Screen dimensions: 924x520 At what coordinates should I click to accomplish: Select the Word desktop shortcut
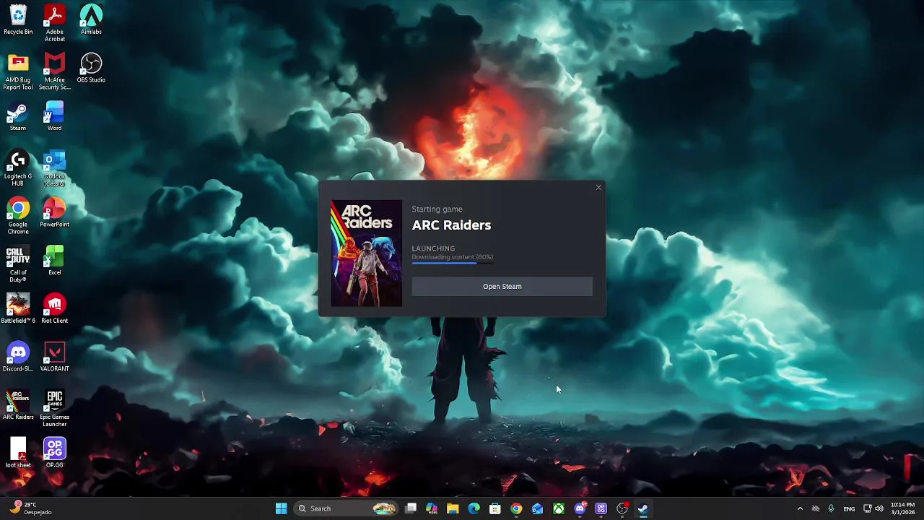coord(55,117)
